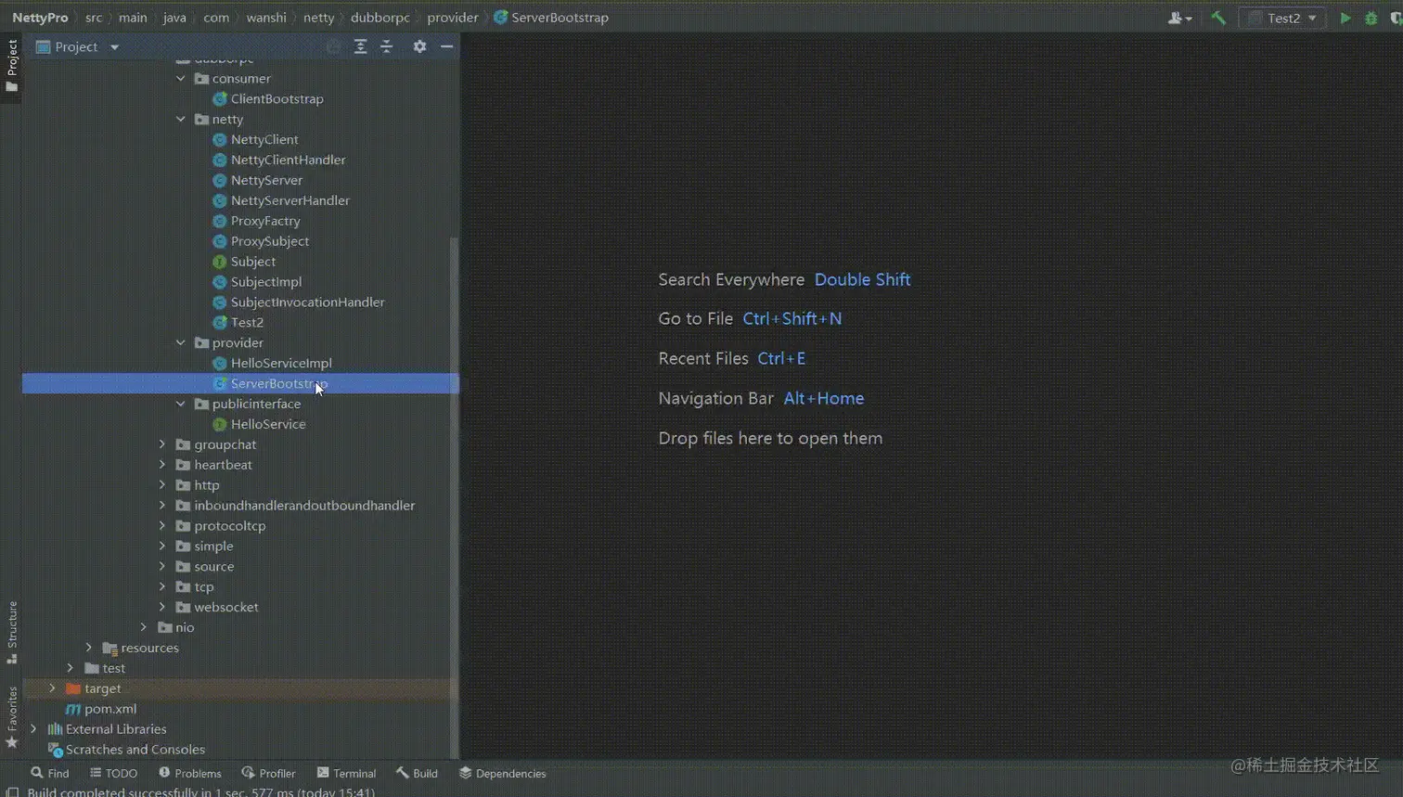
Task: Open the Build tool window
Action: pos(417,773)
